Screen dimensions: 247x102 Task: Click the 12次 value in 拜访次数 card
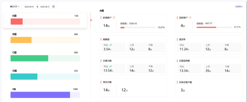pyautogui.click(x=125, y=90)
